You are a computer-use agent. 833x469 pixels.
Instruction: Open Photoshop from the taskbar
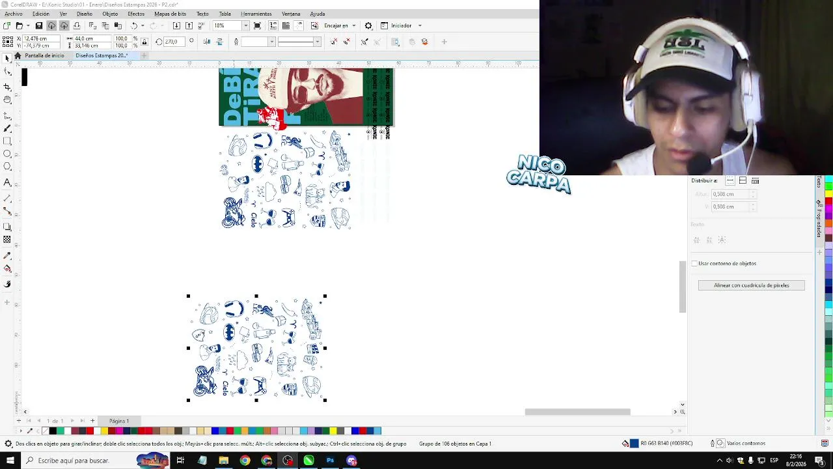[330, 461]
